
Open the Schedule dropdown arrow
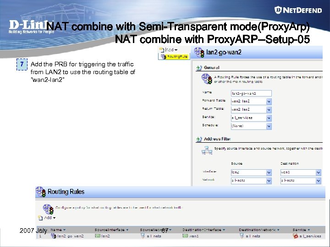[269, 126]
